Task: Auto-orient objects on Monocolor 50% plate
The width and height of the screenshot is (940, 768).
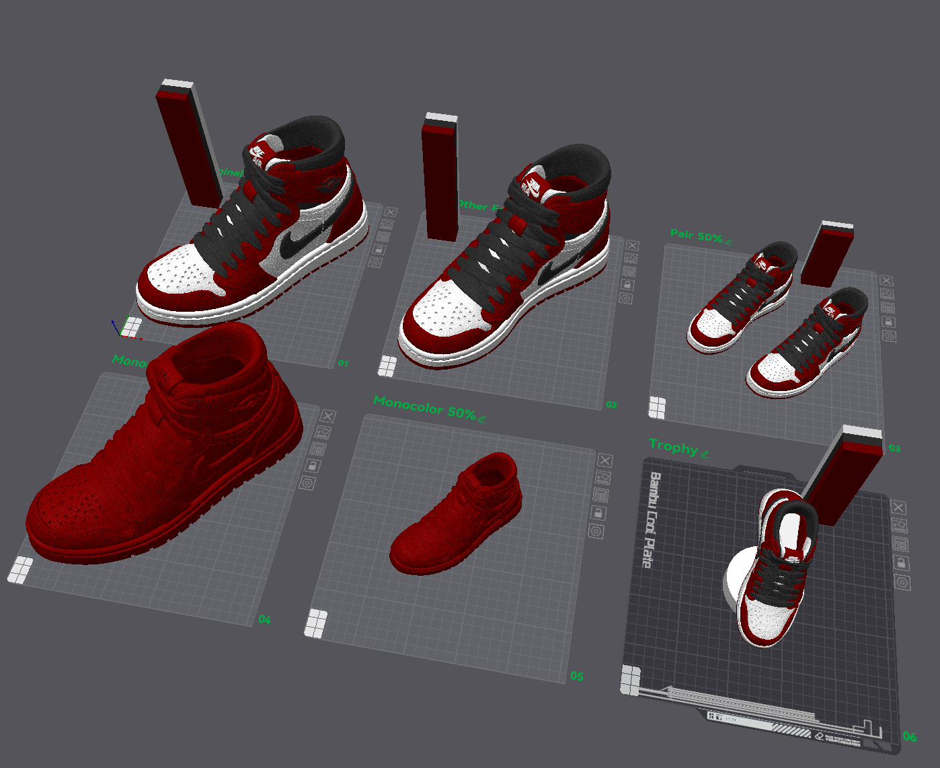Action: 602,478
